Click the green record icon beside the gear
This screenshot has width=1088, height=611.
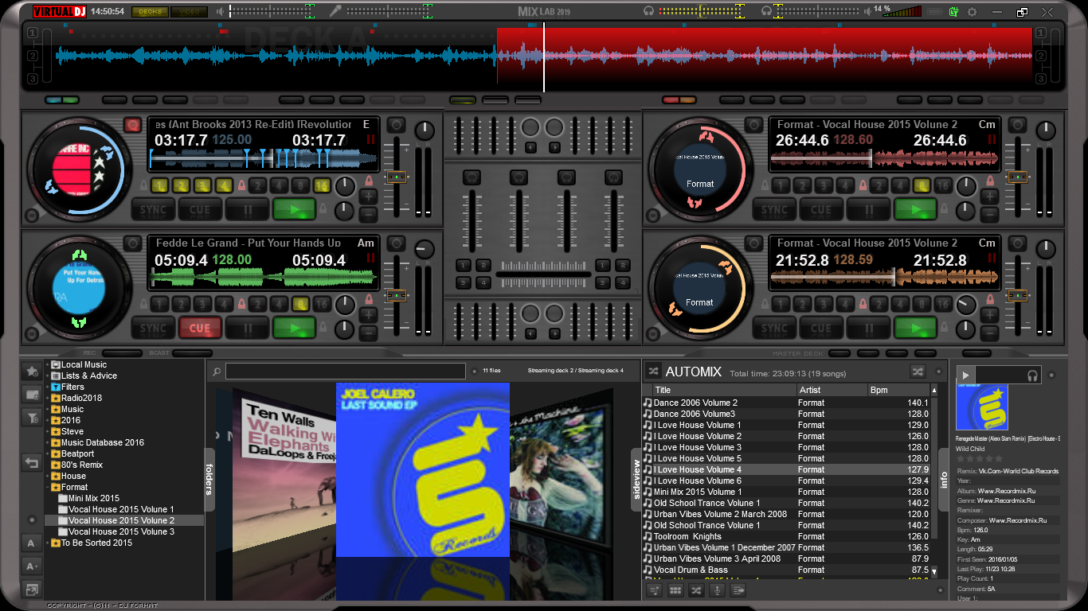pos(954,12)
